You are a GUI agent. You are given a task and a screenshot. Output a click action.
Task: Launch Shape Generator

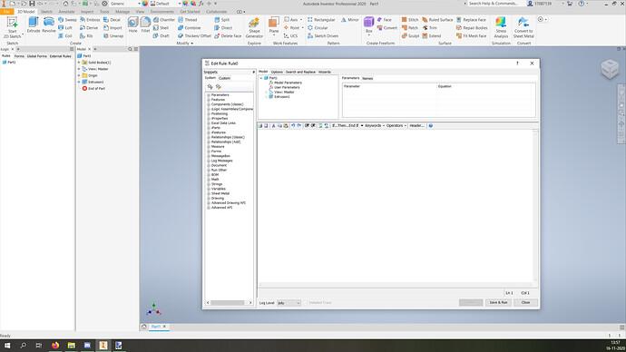tap(254, 27)
